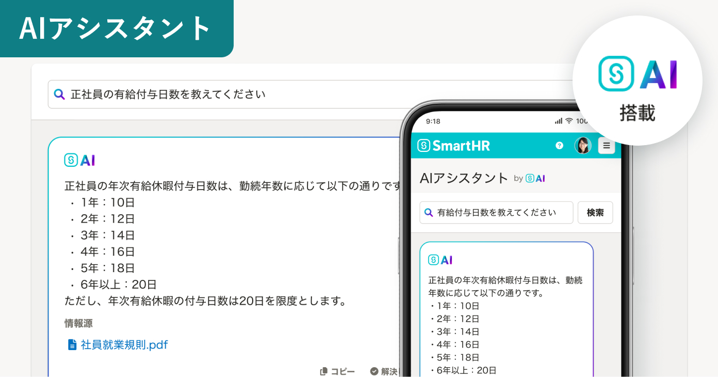This screenshot has width=718, height=377.
Task: Click the phone list line 6年以上：20日
Action: 467,370
